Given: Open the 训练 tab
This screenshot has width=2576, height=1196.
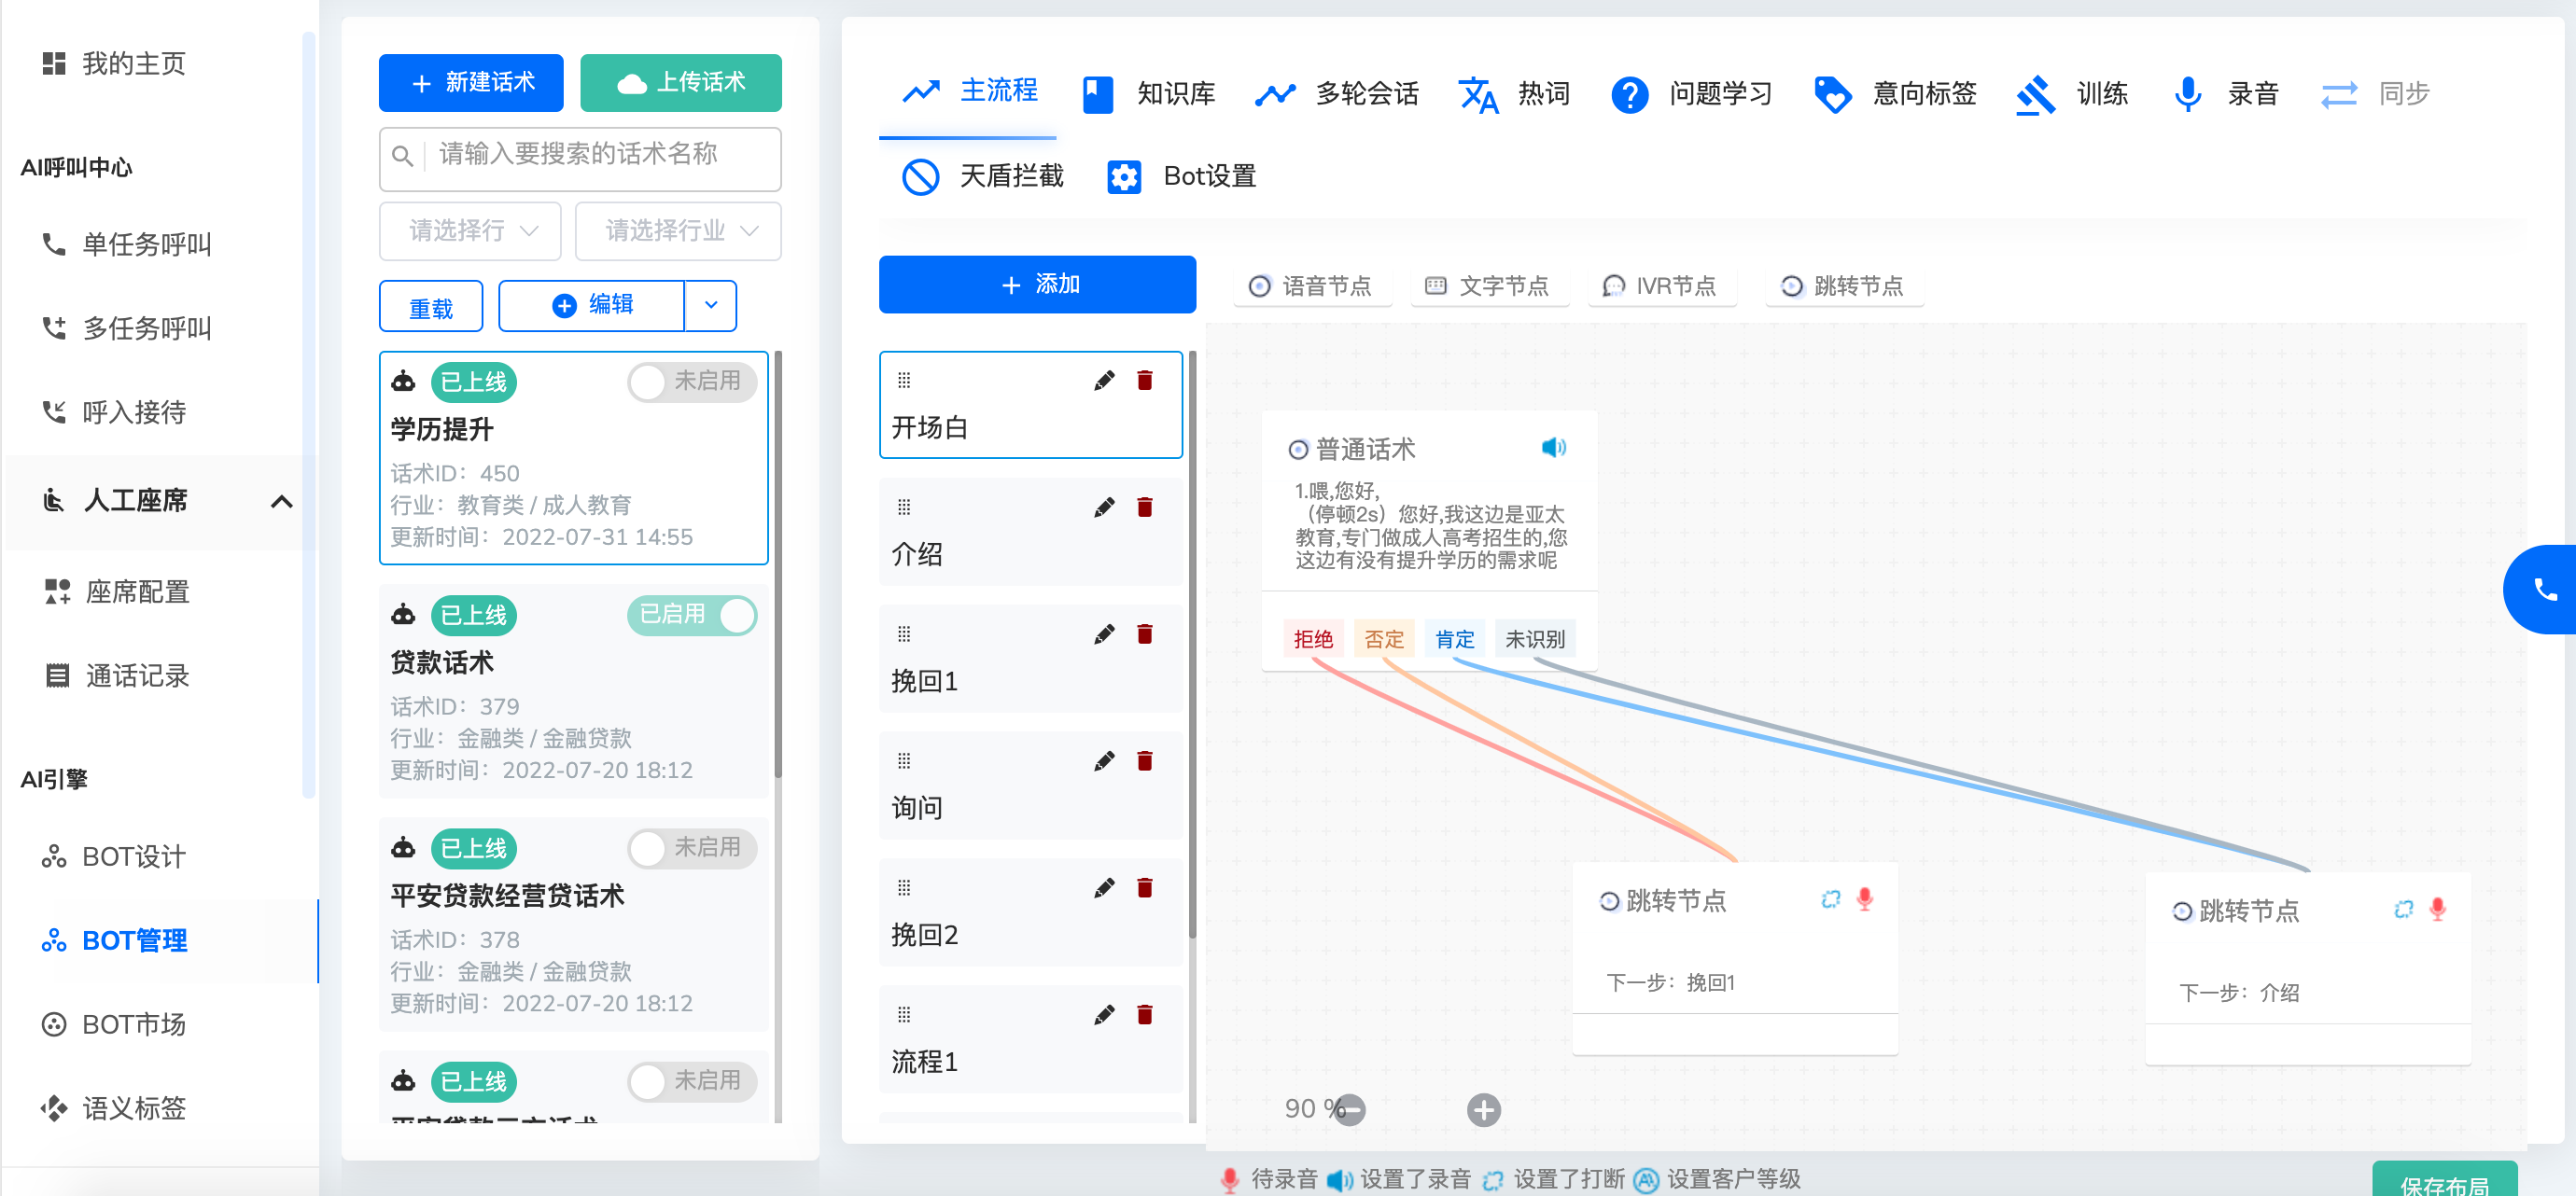Looking at the screenshot, I should point(2071,94).
